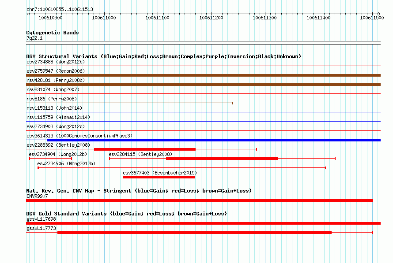This screenshot has height=263, width=393.
Task: Open the CNVR9907 region label
Action: pos(37,196)
